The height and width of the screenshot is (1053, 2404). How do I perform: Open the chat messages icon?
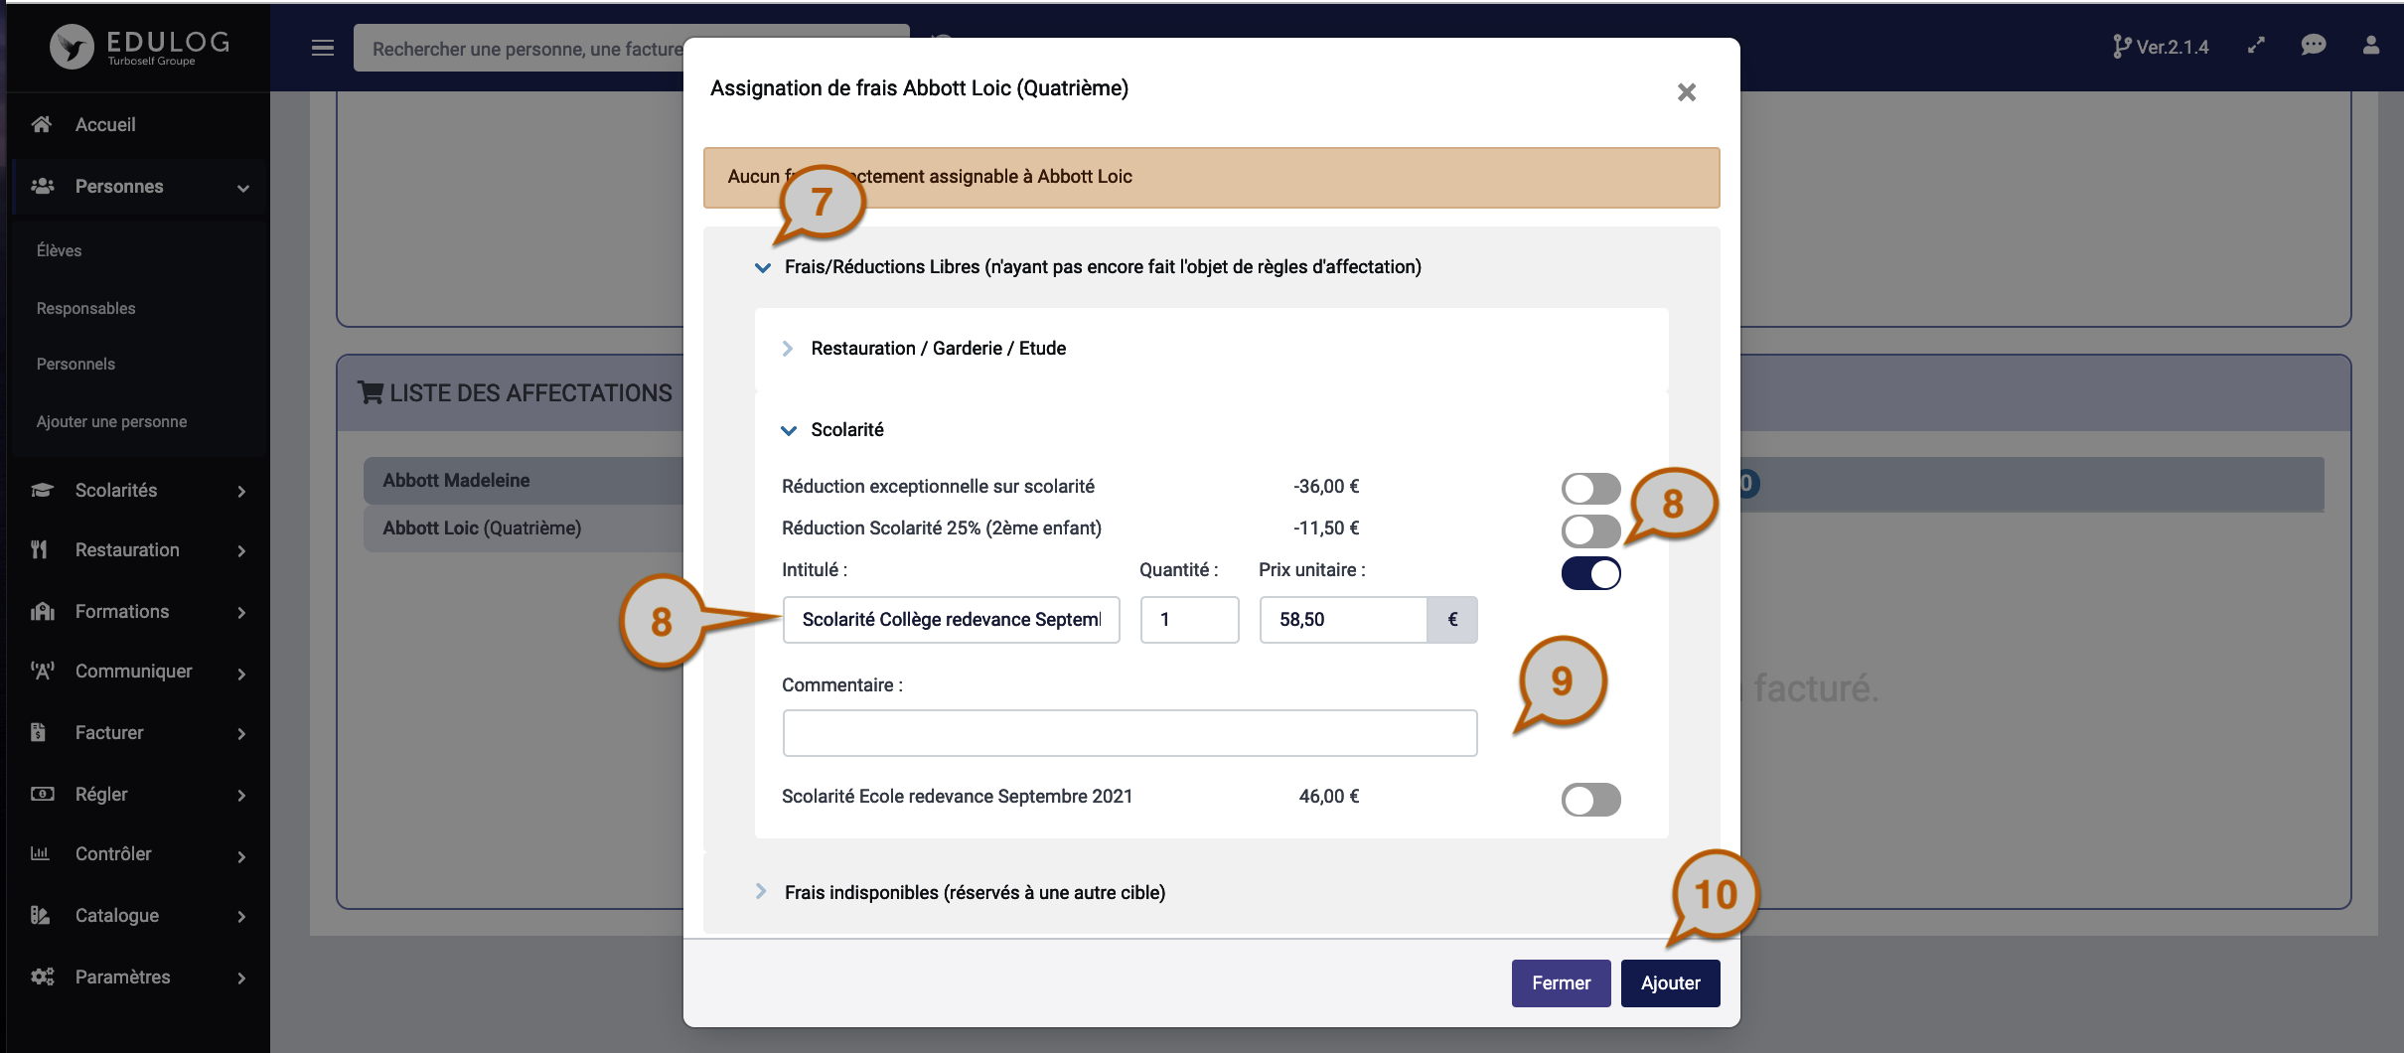point(2314,46)
